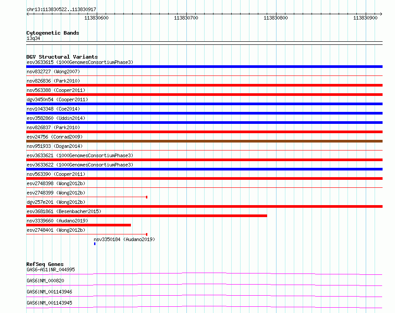
Task: Click the brown esv24756 (Conrad2009) bar
Action: [x=204, y=141]
